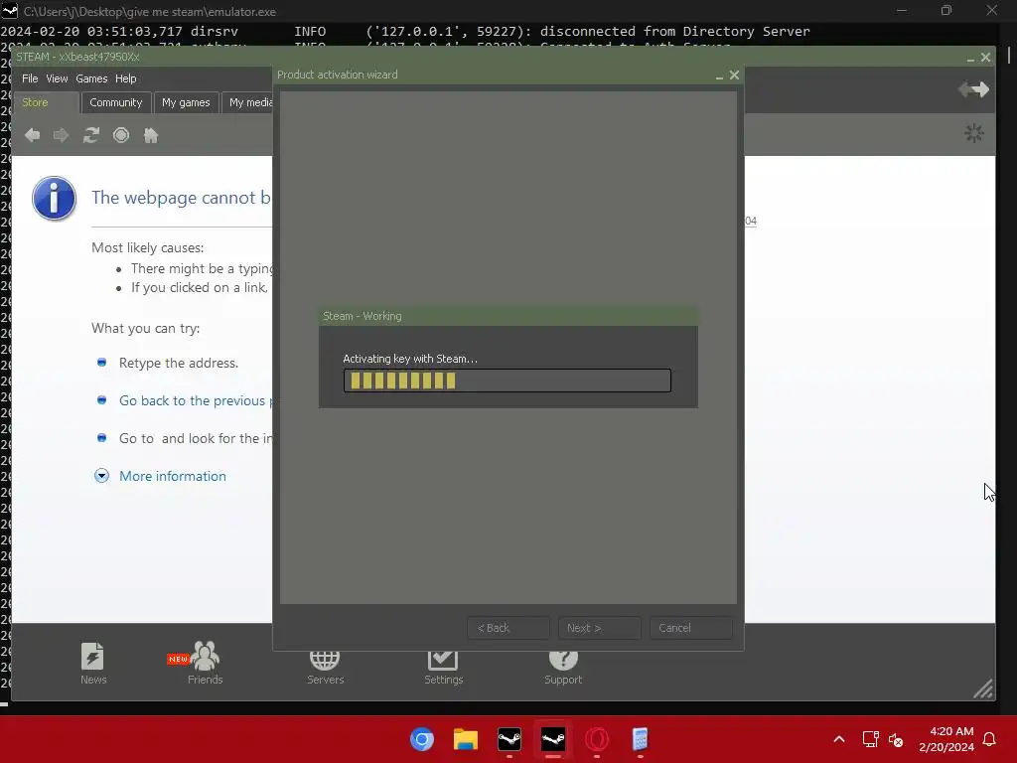The width and height of the screenshot is (1017, 763).
Task: Click the Back button in activation wizard
Action: [508, 628]
